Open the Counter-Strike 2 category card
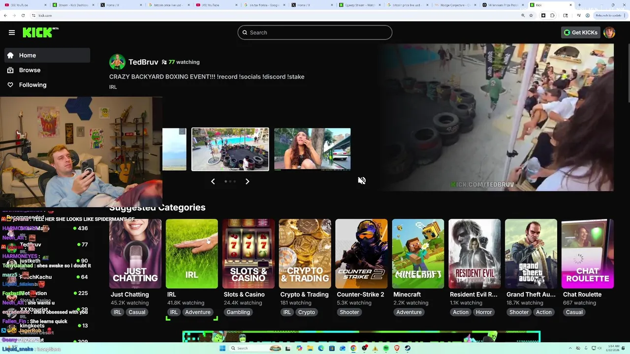630x354 pixels. [362, 254]
